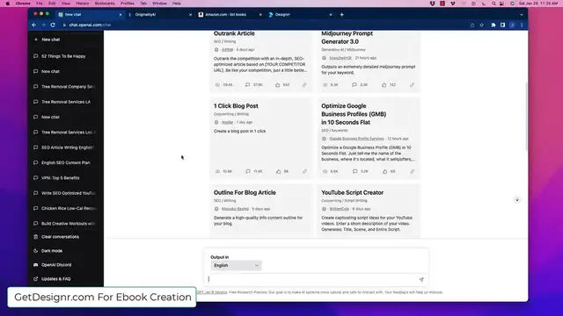
Task: Copy link icon on 1 Click Blog Post card
Action: pyautogui.click(x=304, y=171)
